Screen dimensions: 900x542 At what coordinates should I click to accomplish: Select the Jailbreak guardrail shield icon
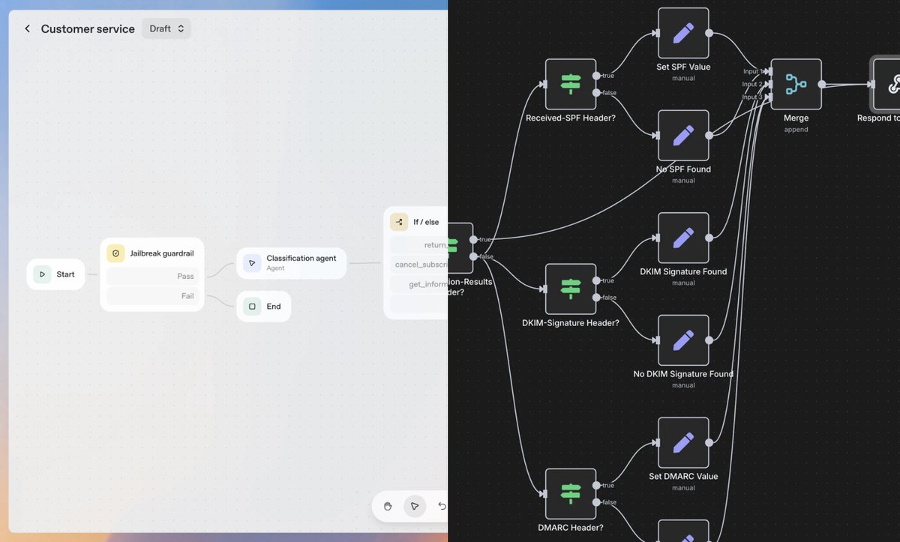[115, 253]
